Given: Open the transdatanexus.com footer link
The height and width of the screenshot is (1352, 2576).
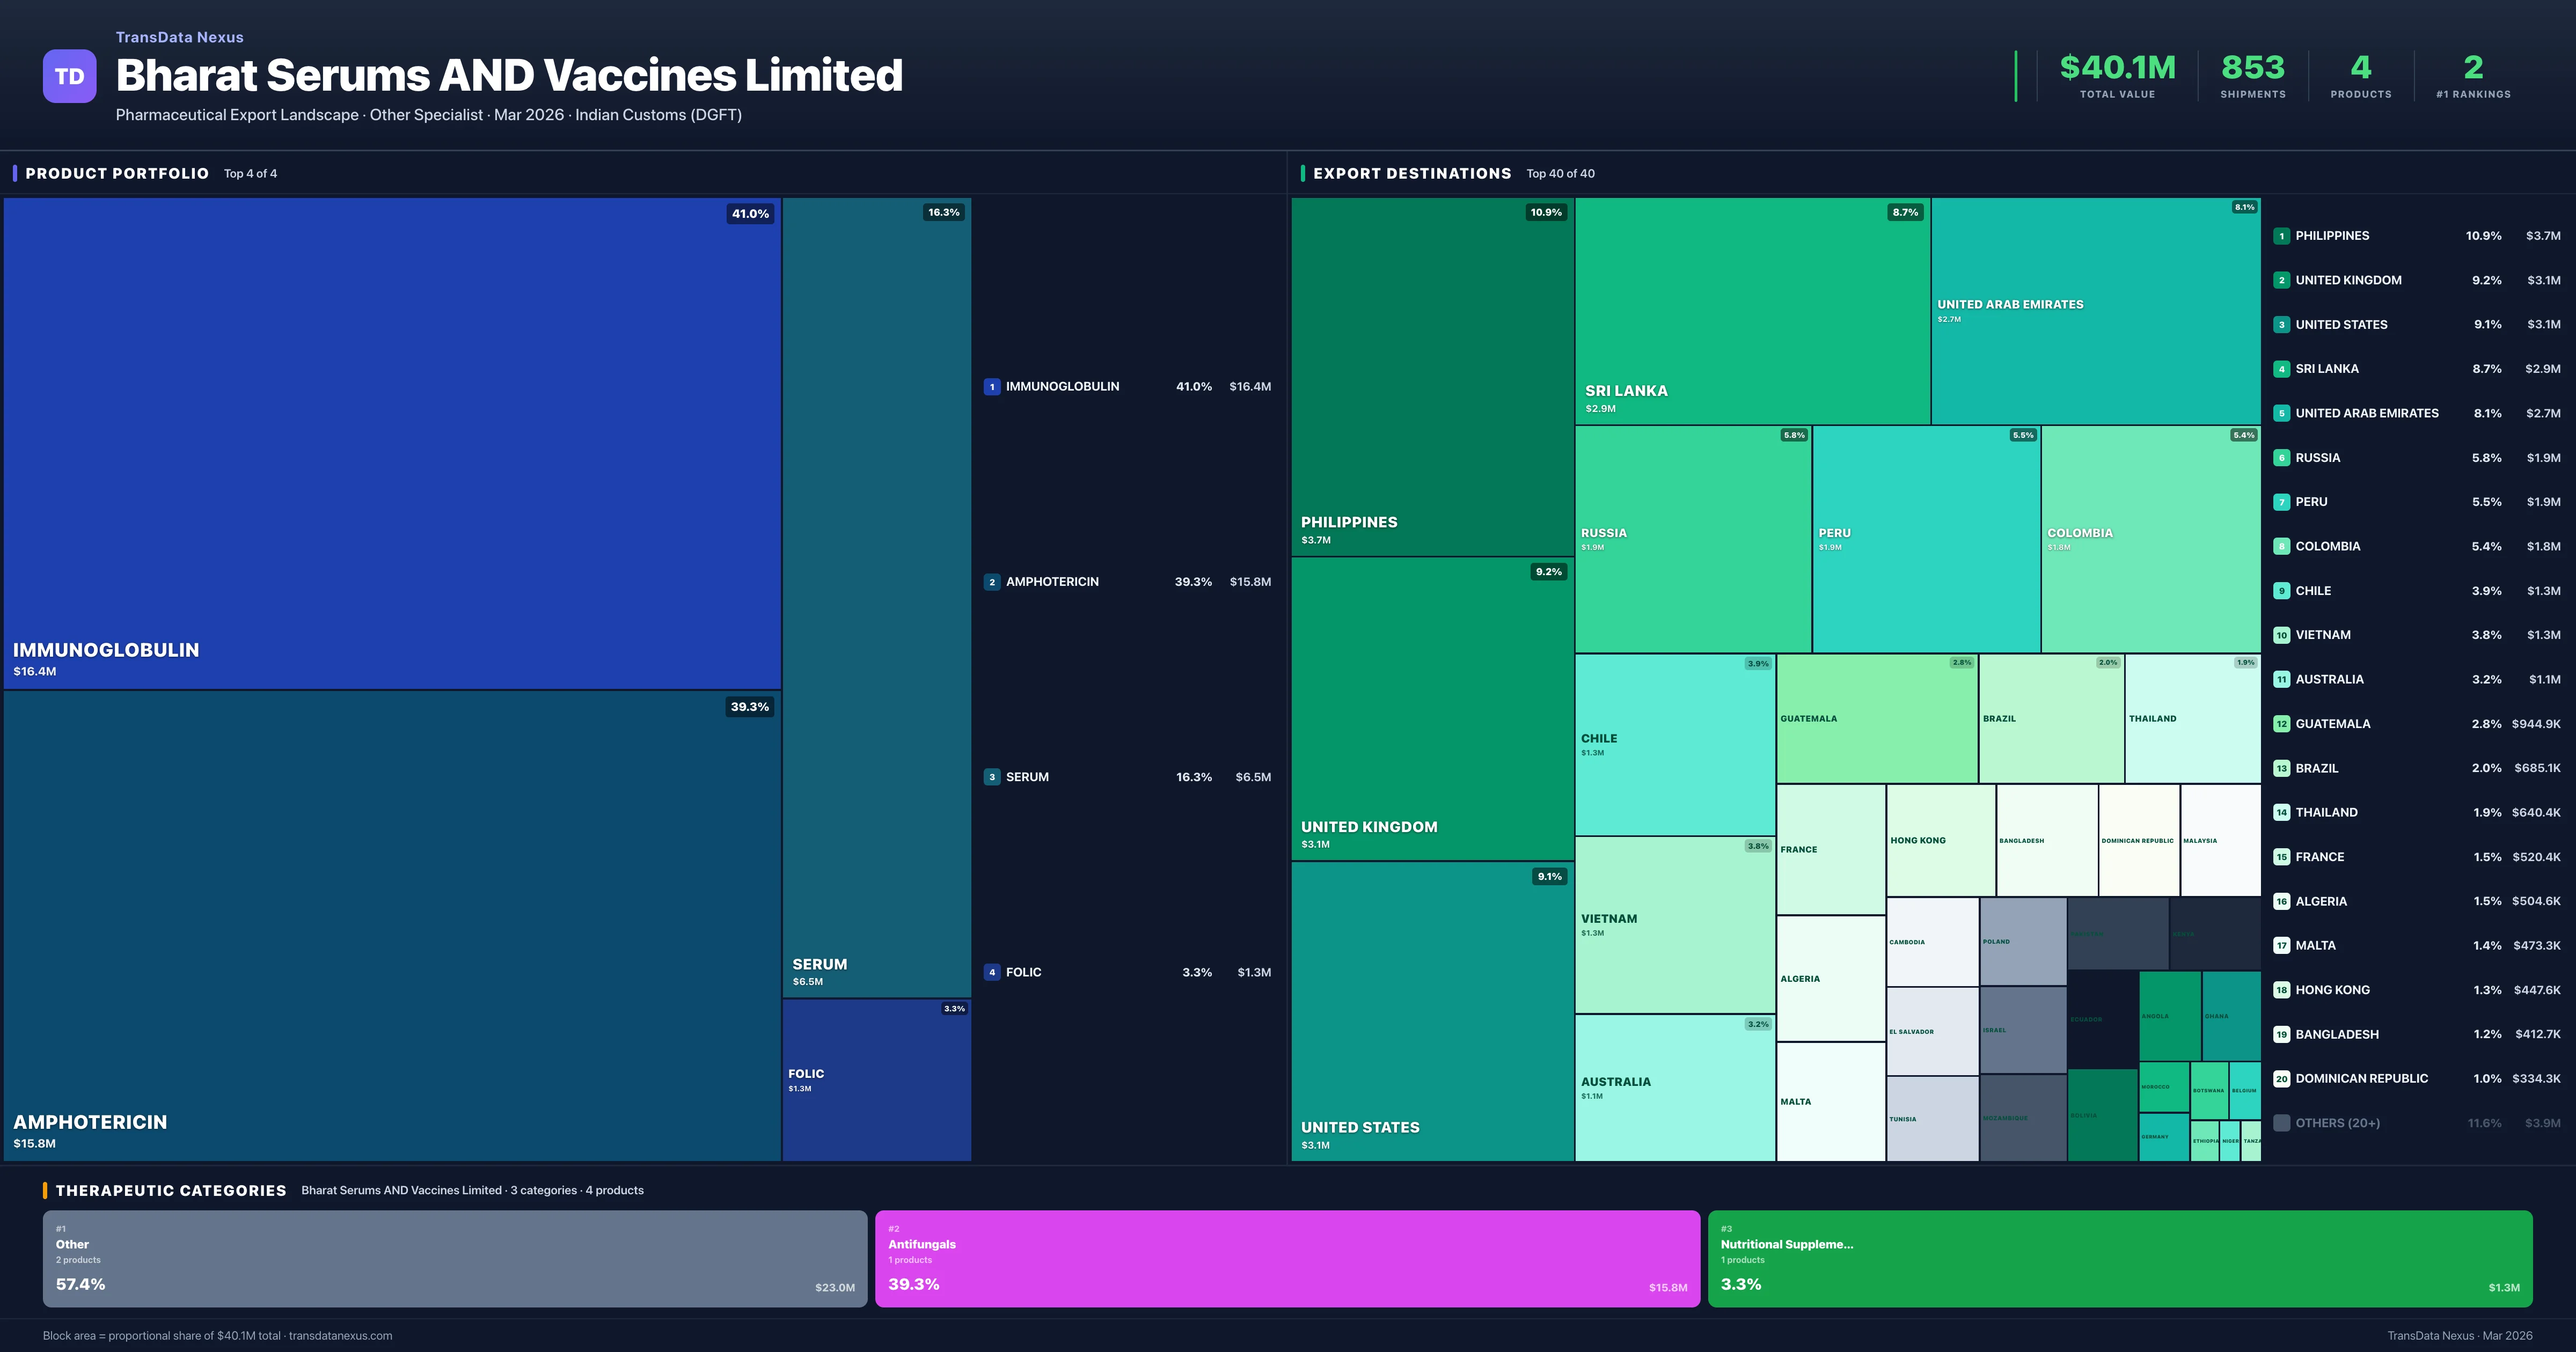Looking at the screenshot, I should [x=340, y=1336].
